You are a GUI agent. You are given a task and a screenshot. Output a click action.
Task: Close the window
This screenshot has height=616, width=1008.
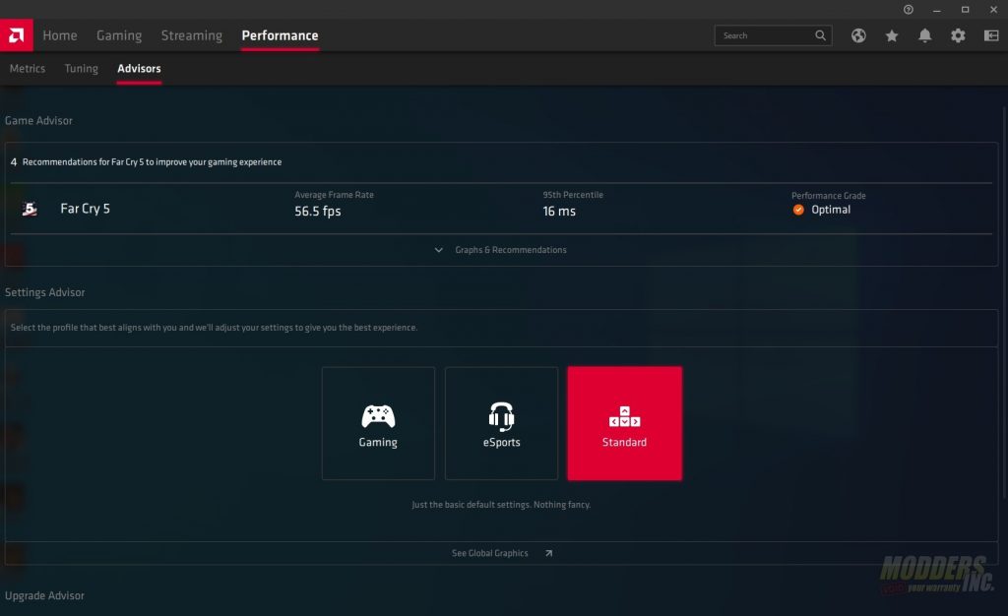click(993, 10)
